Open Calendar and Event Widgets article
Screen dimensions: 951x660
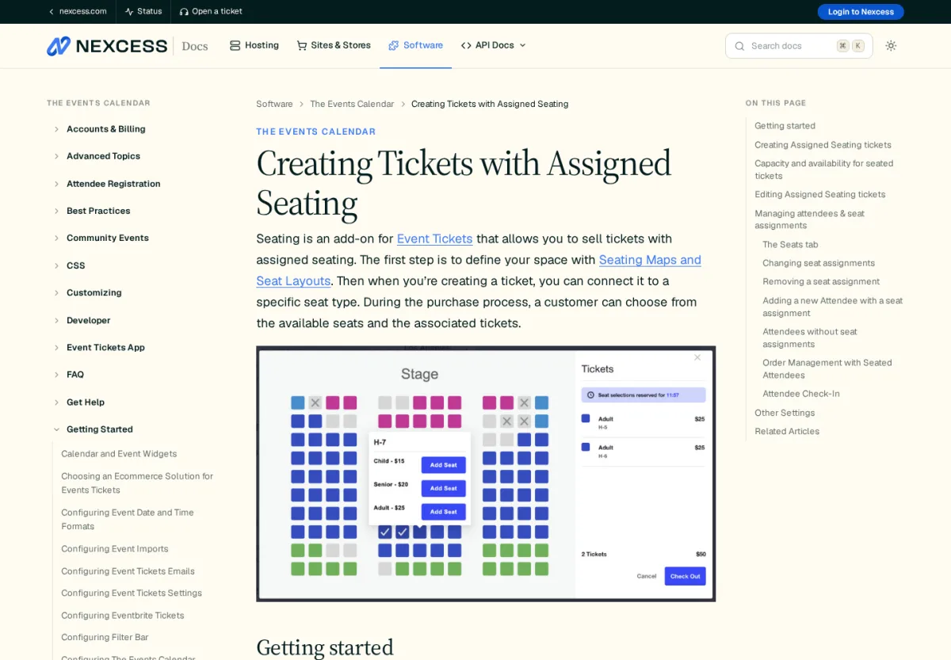click(119, 454)
